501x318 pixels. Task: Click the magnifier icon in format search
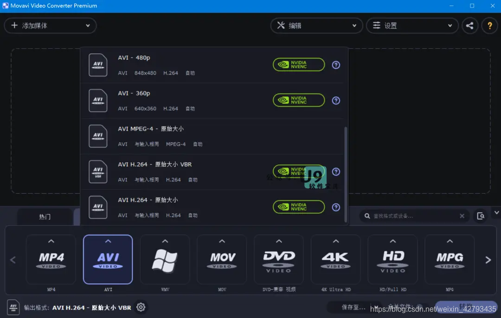coord(367,216)
